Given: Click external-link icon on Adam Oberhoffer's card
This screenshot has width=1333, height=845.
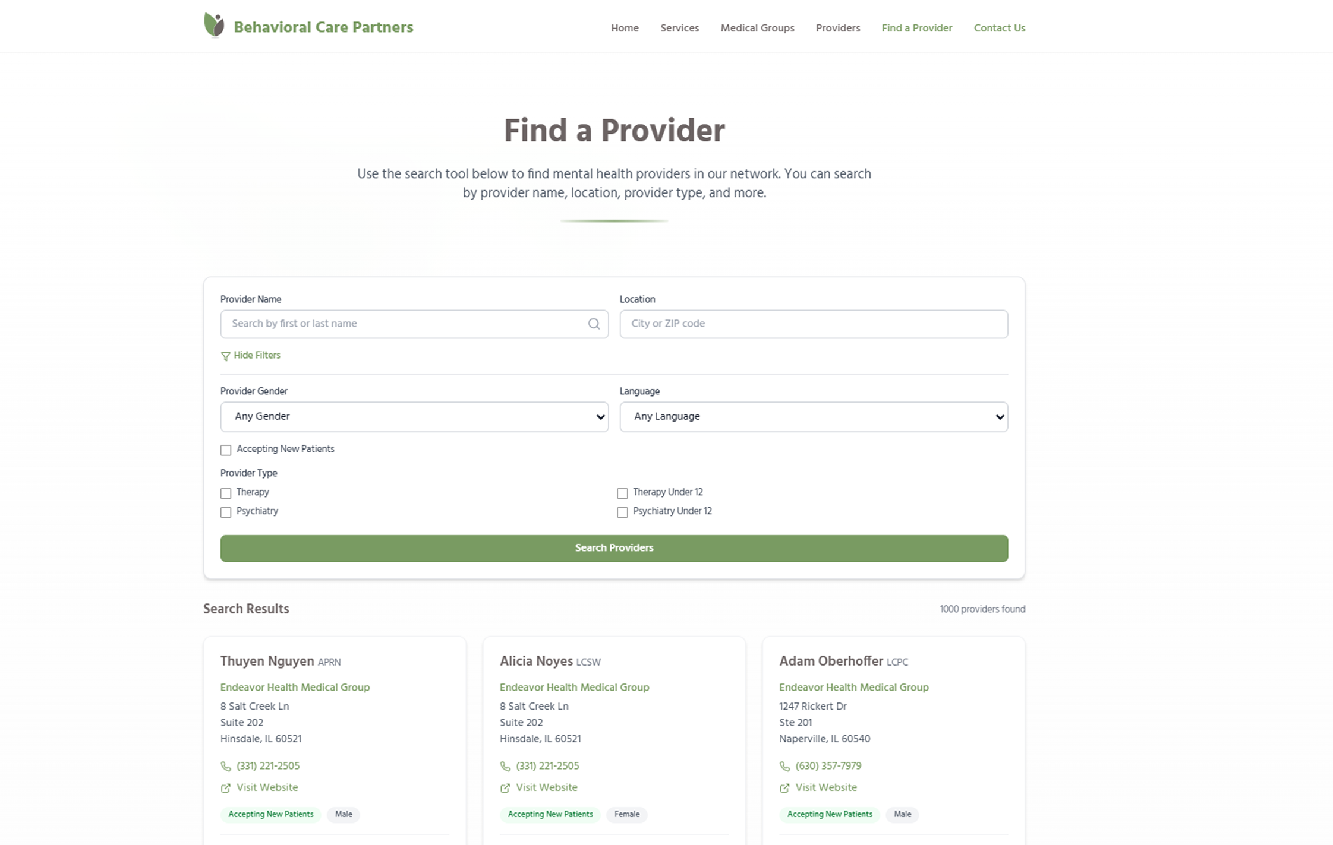Looking at the screenshot, I should (784, 788).
